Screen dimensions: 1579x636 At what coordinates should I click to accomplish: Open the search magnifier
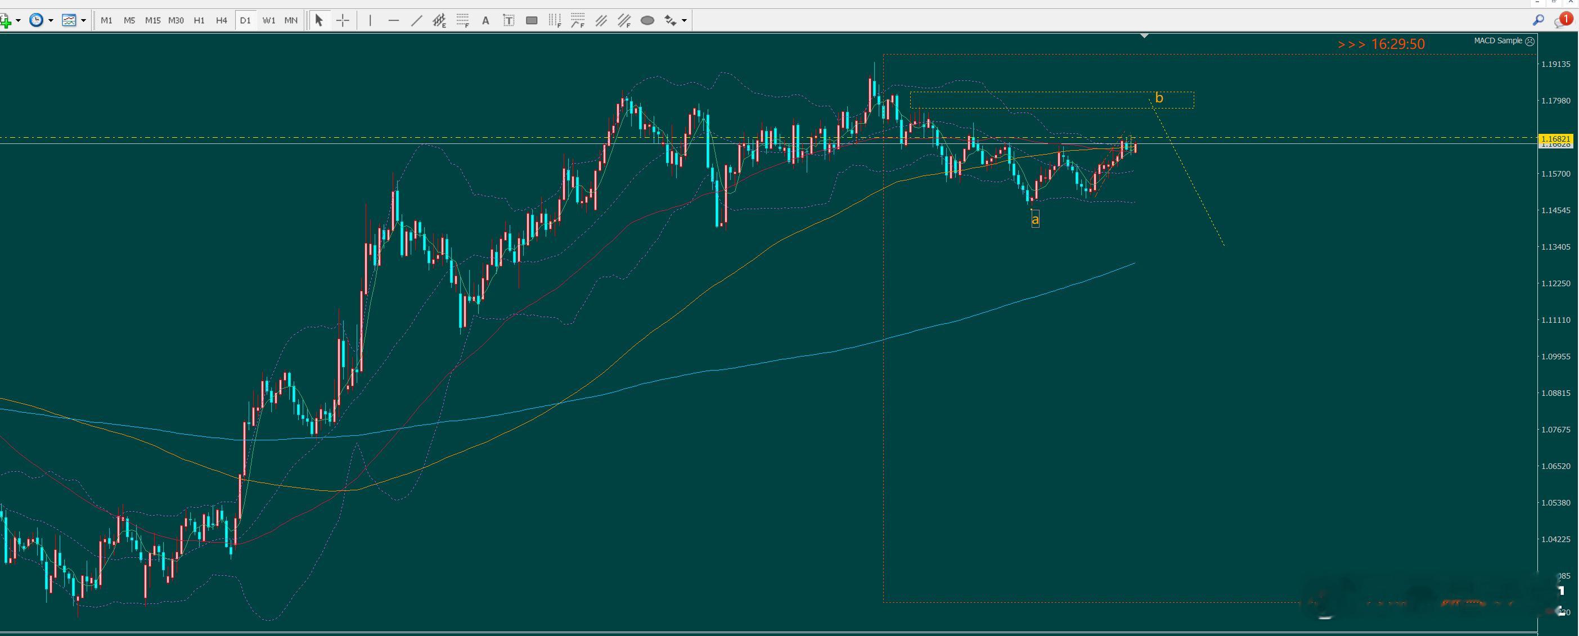[1538, 20]
